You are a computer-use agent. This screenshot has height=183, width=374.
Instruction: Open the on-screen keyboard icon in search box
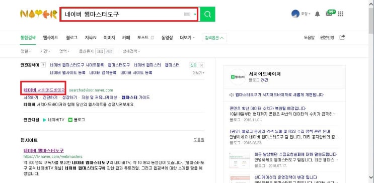(x=187, y=14)
